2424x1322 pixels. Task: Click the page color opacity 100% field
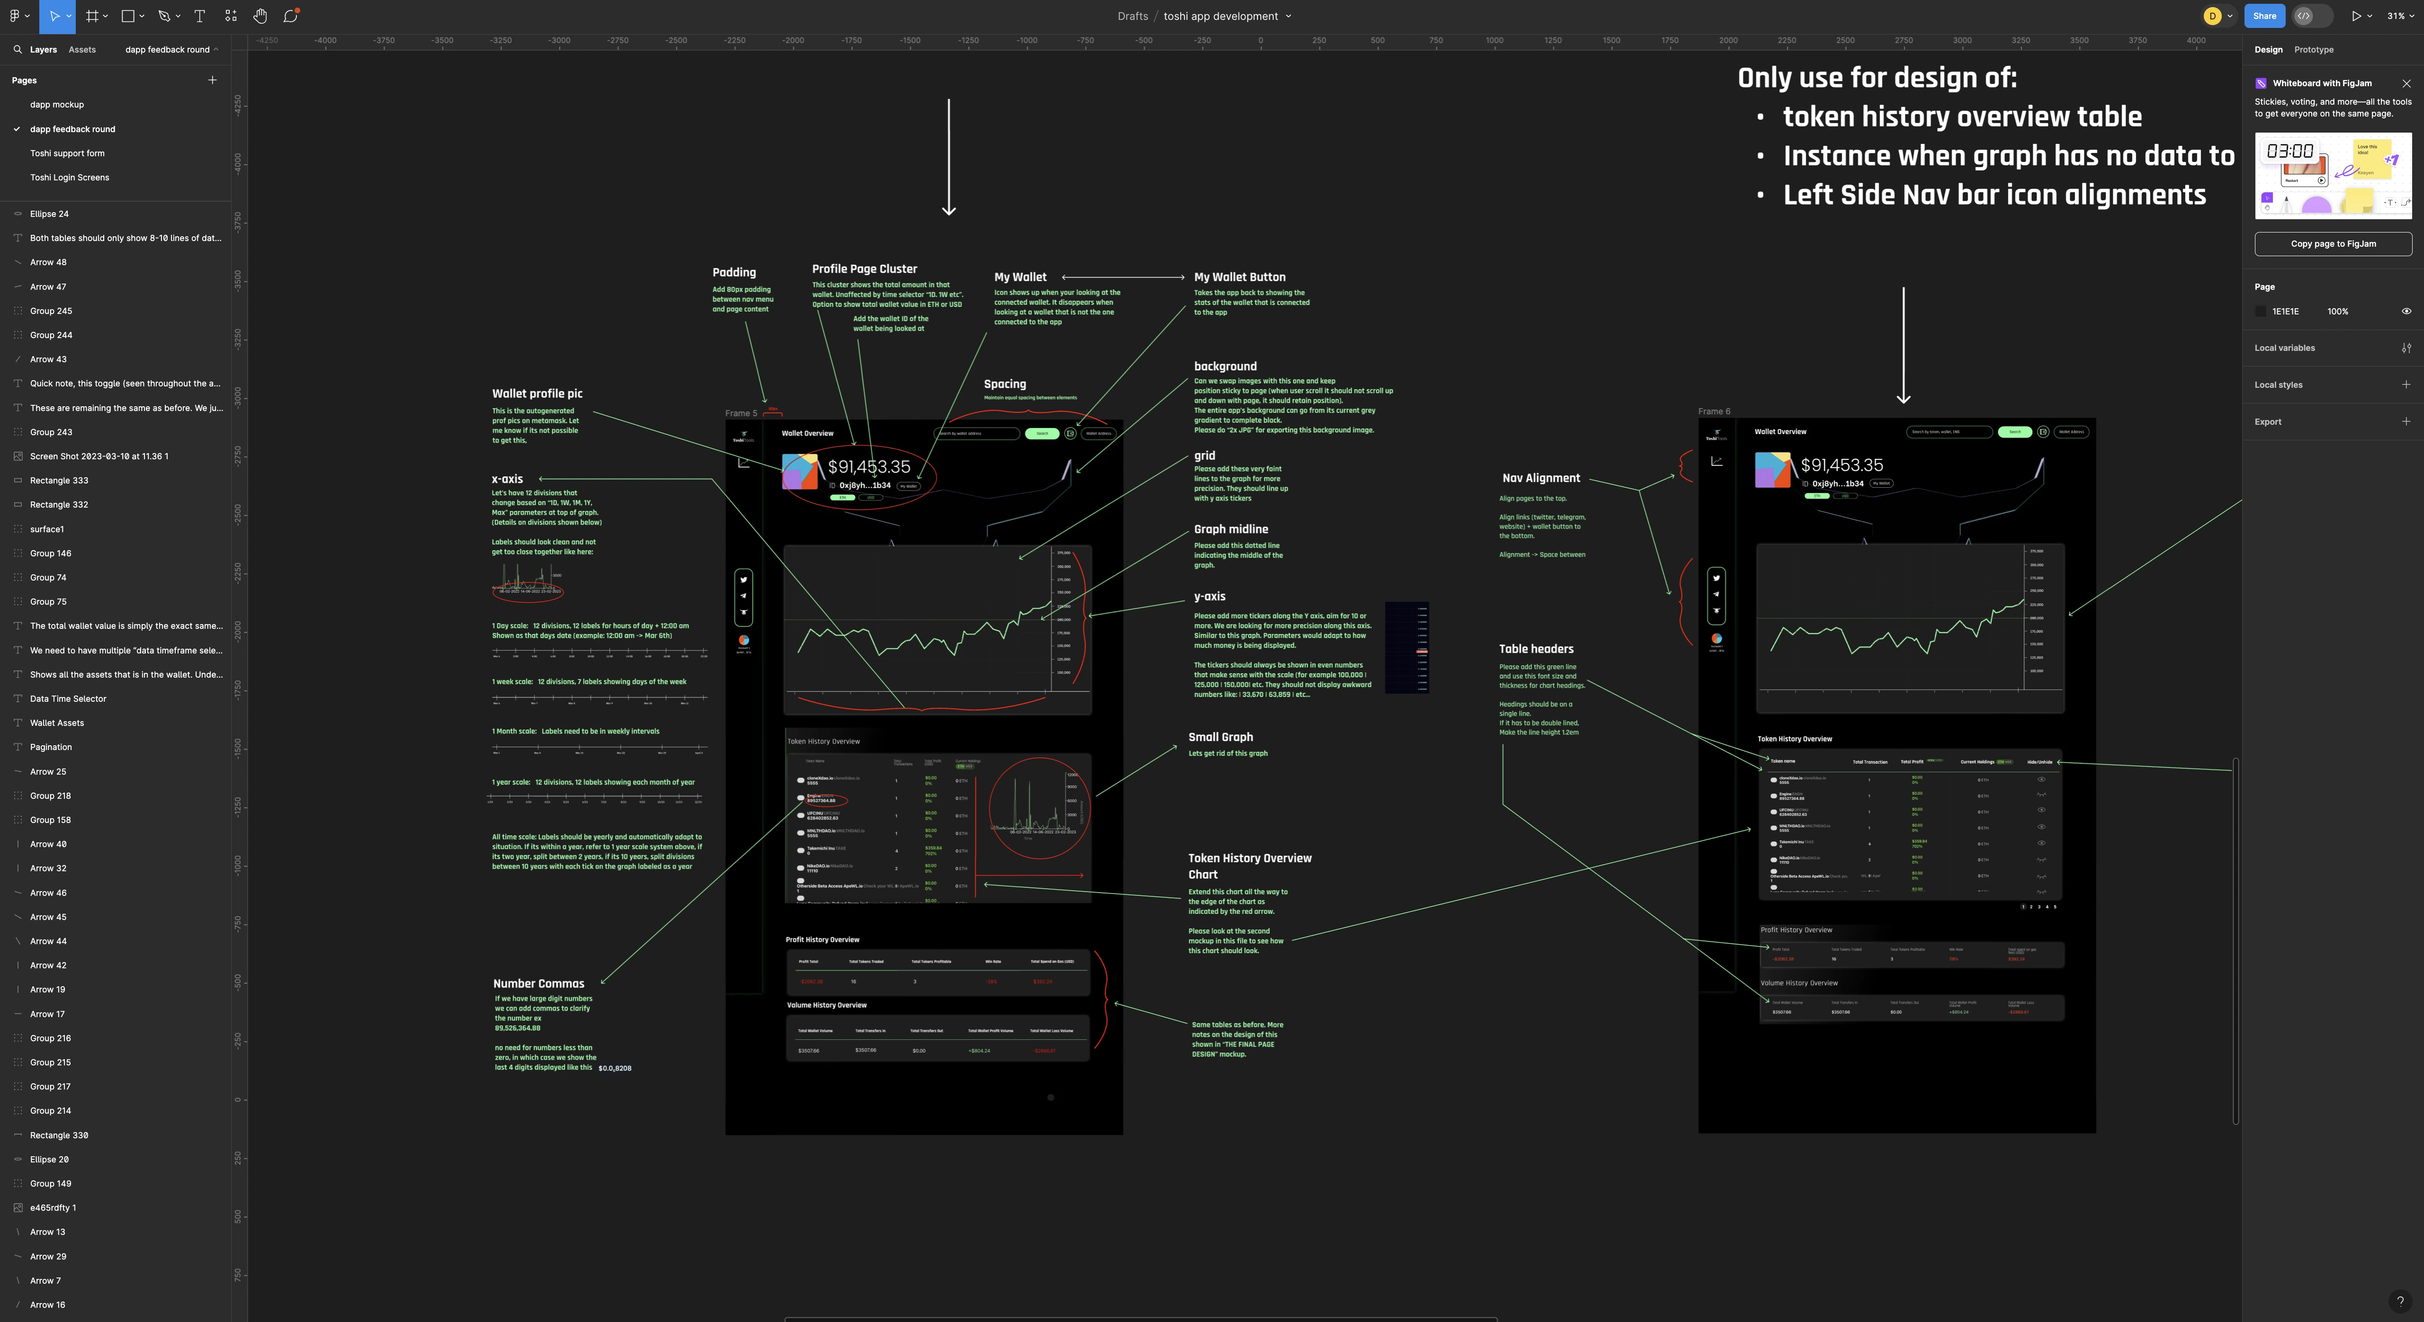coord(2337,312)
